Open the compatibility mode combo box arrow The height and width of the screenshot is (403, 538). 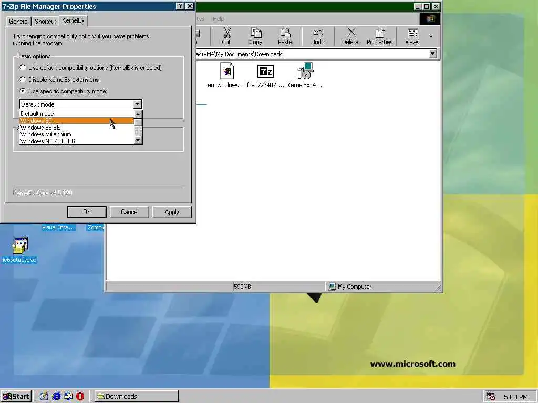pyautogui.click(x=137, y=104)
